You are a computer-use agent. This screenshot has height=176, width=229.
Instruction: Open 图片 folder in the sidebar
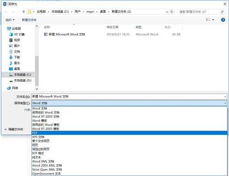tap(15, 46)
